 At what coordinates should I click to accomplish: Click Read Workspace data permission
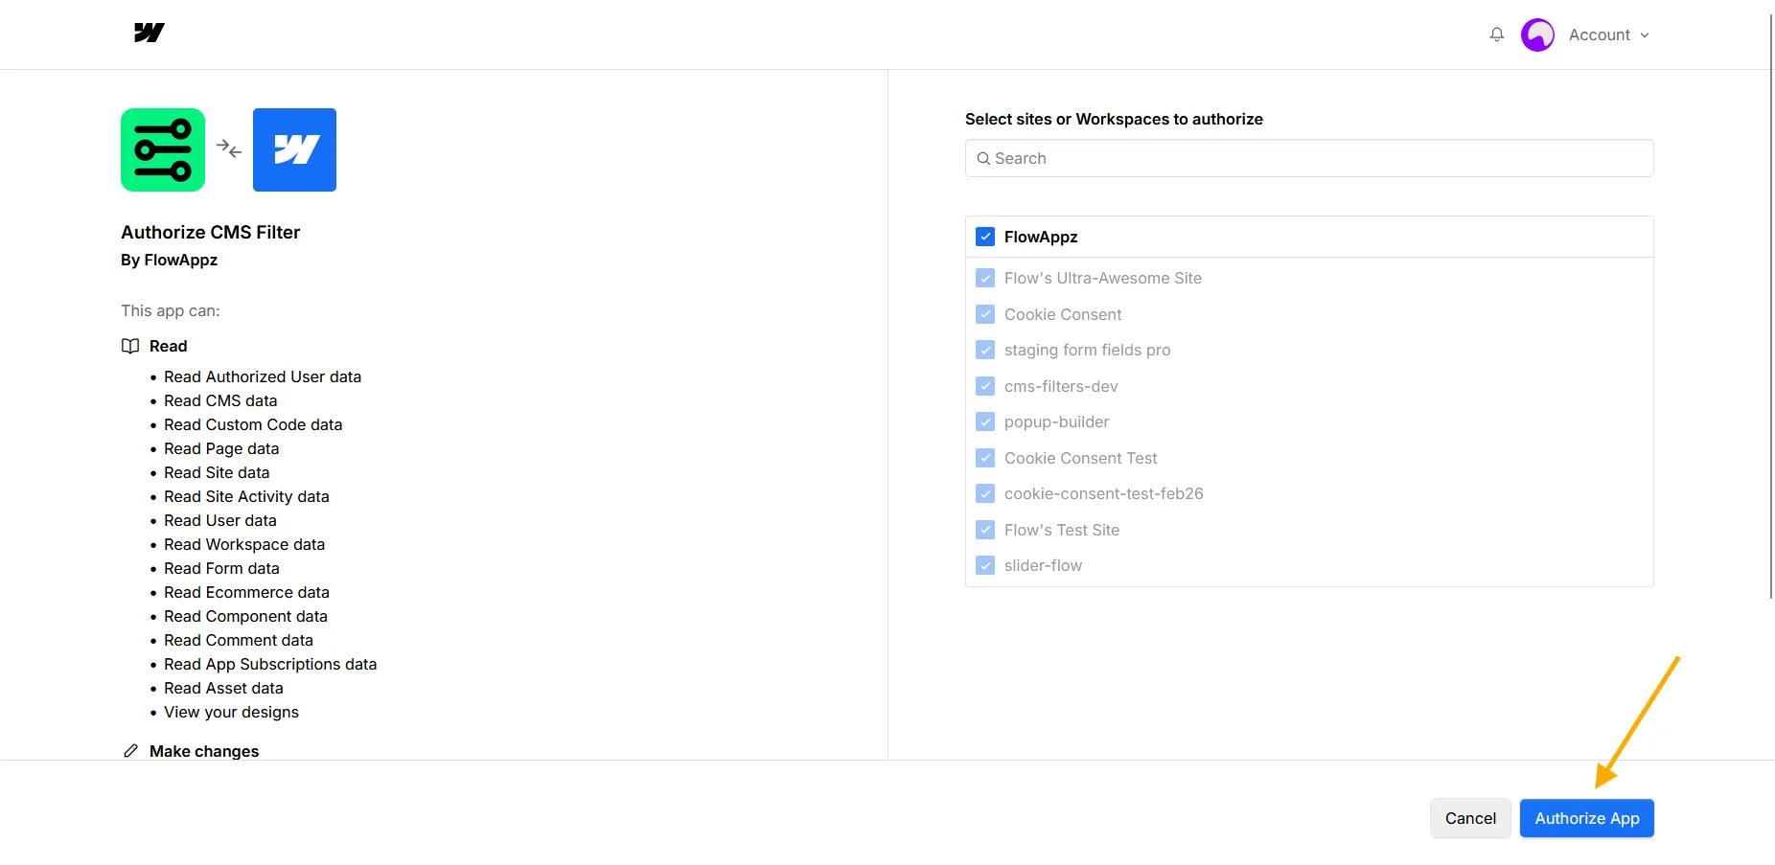click(244, 544)
